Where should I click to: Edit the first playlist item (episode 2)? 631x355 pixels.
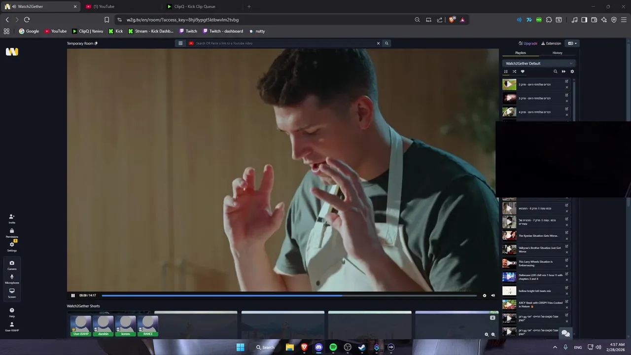click(566, 81)
